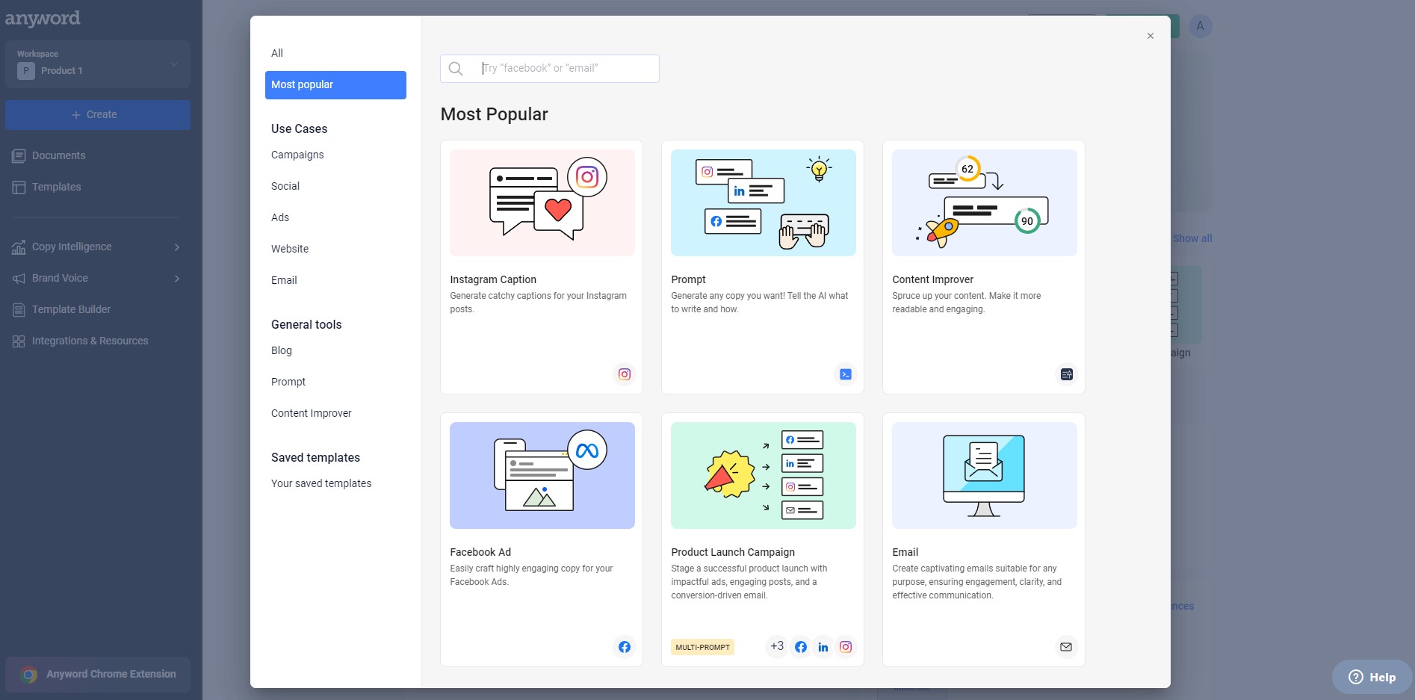Click the Brand Voice megaphone icon
Image resolution: width=1415 pixels, height=700 pixels.
19,279
